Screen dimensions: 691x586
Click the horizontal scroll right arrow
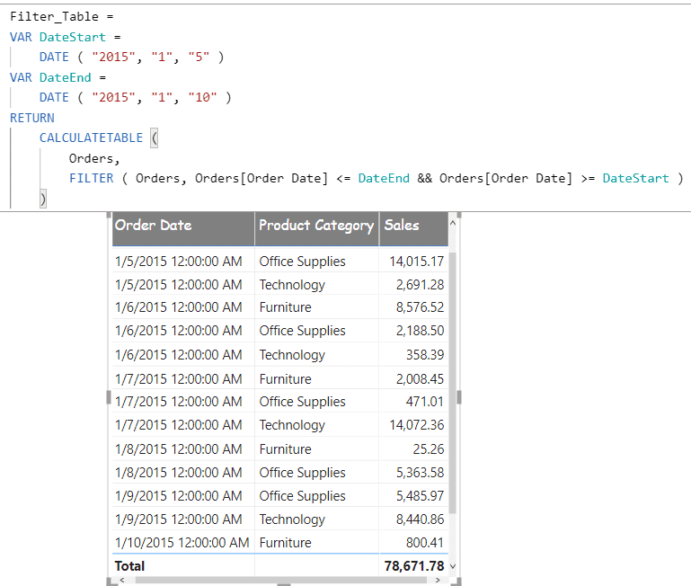pyautogui.click(x=438, y=580)
